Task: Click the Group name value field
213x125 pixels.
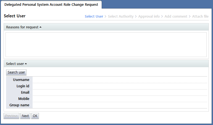Action: pos(120,105)
